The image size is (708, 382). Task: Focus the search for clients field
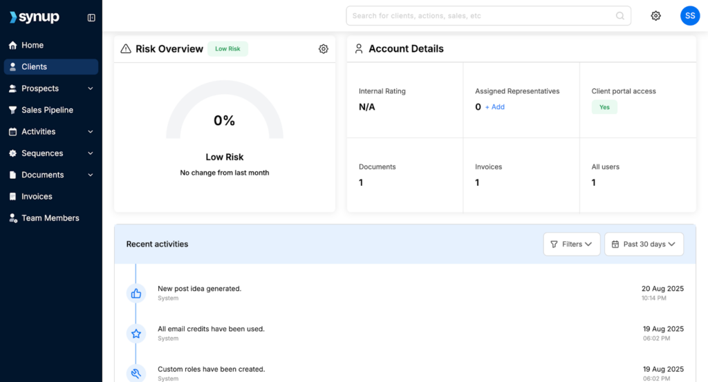point(481,16)
